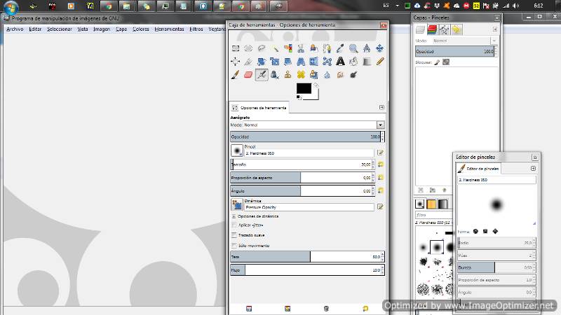Viewport: 561px width, 315px height.
Task: Select the Pencil tool
Action: 379,62
